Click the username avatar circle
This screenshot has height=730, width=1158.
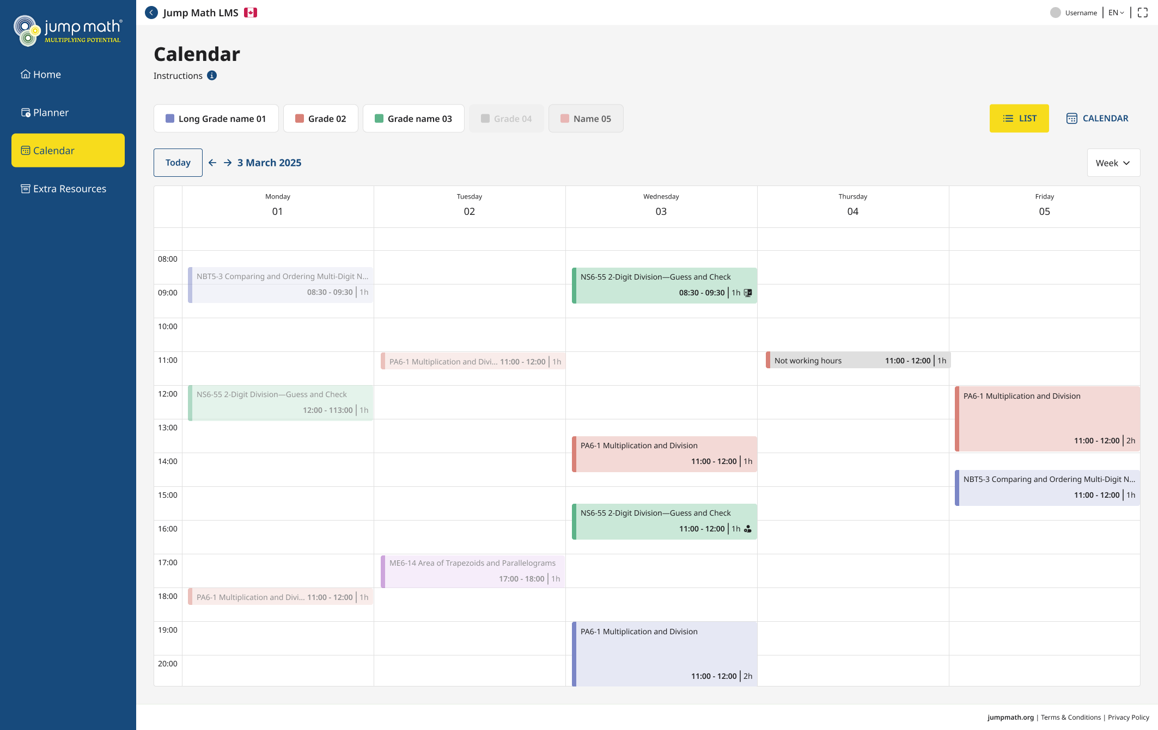(1056, 13)
